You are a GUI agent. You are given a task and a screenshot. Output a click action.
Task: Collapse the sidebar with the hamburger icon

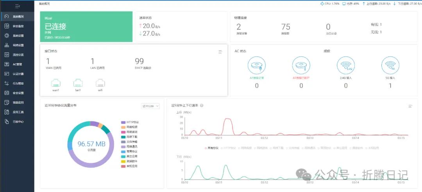pos(17,6)
